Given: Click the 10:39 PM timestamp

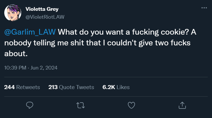Looking at the screenshot, I should click(16, 68).
